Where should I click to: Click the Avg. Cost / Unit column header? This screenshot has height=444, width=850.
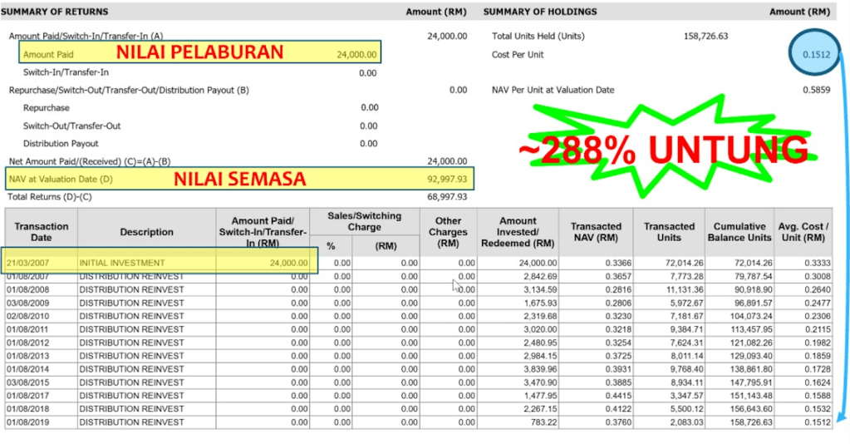[x=803, y=232]
